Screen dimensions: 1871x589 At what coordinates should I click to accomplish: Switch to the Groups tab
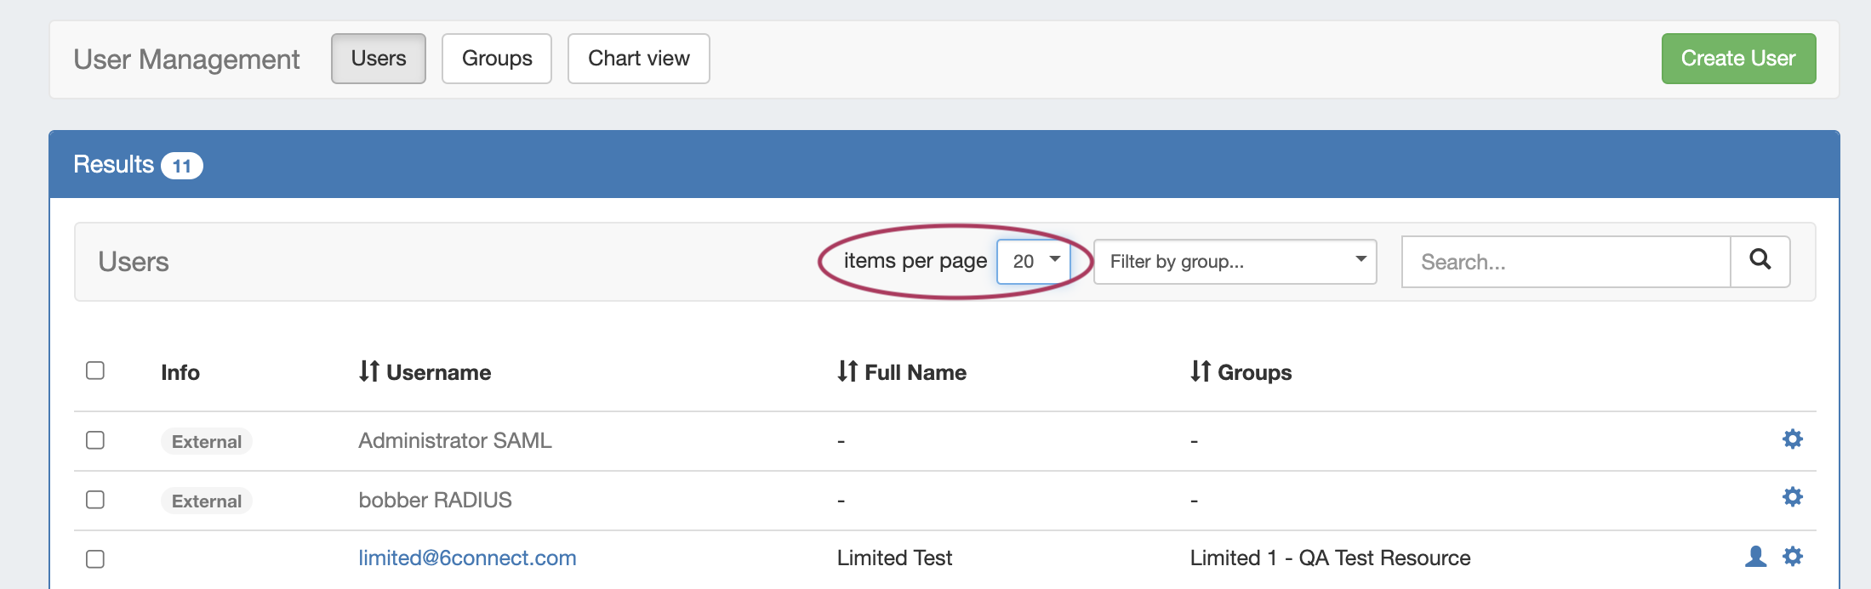coord(497,59)
